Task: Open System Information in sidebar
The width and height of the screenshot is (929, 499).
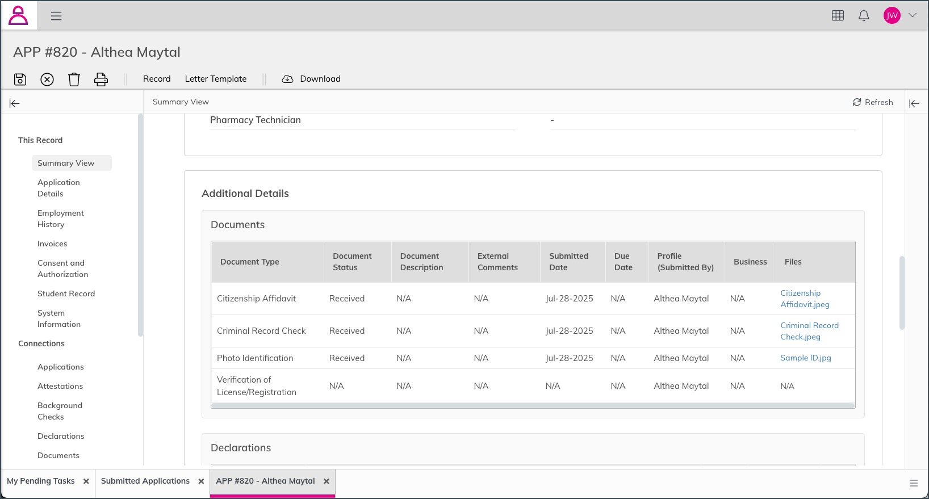Action: (x=59, y=318)
